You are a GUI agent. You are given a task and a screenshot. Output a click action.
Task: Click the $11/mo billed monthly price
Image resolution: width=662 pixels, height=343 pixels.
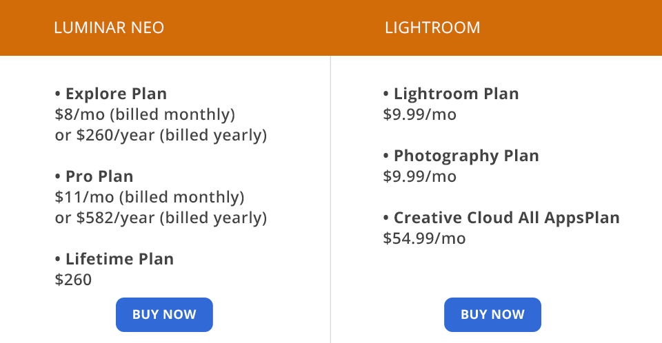click(x=150, y=197)
